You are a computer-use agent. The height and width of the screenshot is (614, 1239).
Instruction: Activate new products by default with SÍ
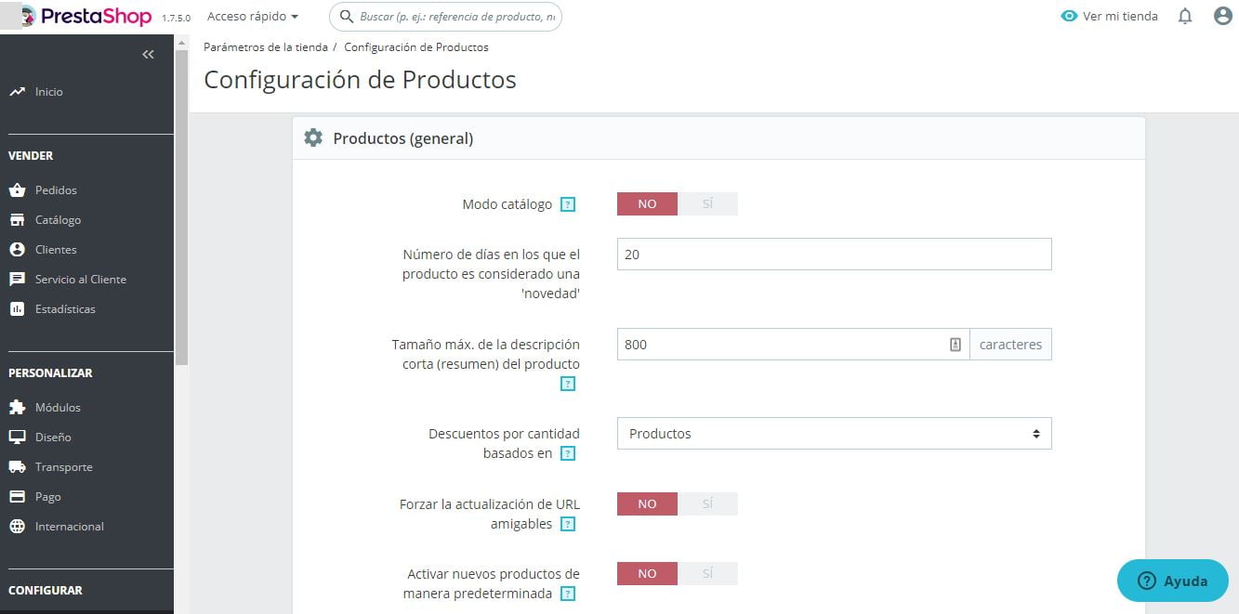[x=709, y=573]
